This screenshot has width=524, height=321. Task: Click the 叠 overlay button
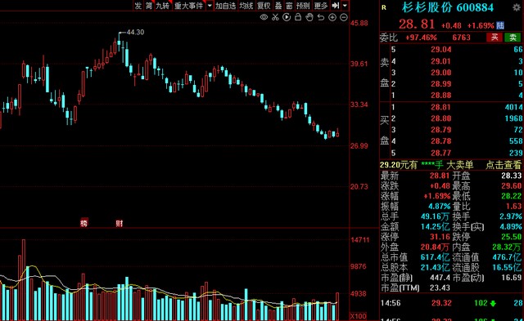tap(278, 6)
